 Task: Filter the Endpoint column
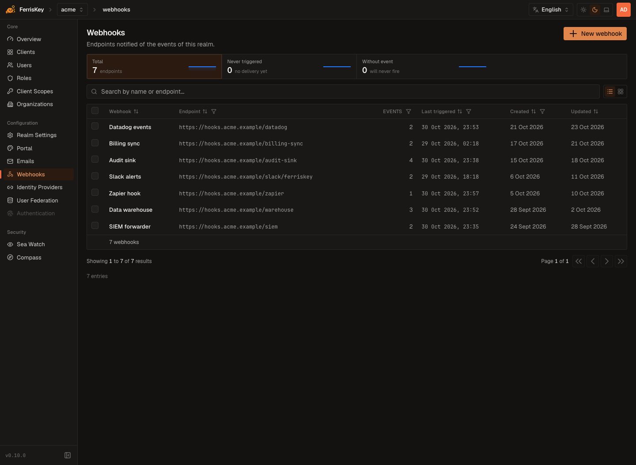click(214, 111)
